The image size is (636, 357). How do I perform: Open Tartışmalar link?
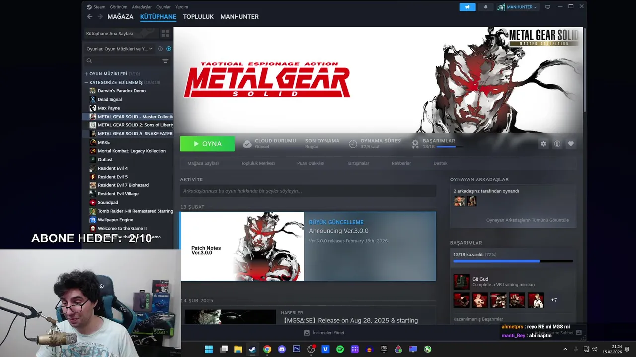click(x=358, y=163)
